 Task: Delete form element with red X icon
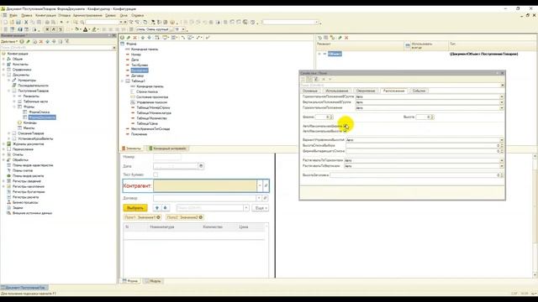pos(134,38)
